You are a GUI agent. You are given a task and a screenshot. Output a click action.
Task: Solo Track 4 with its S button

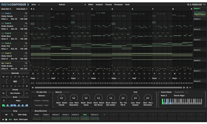[x=26, y=46]
